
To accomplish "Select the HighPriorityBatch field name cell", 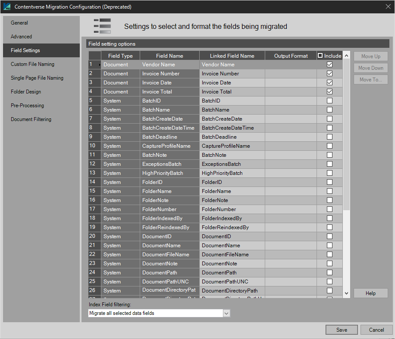I will point(169,173).
